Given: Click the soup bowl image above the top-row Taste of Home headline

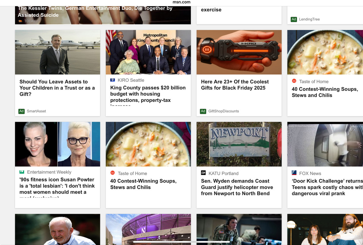Looking at the screenshot, I should click(x=325, y=52).
